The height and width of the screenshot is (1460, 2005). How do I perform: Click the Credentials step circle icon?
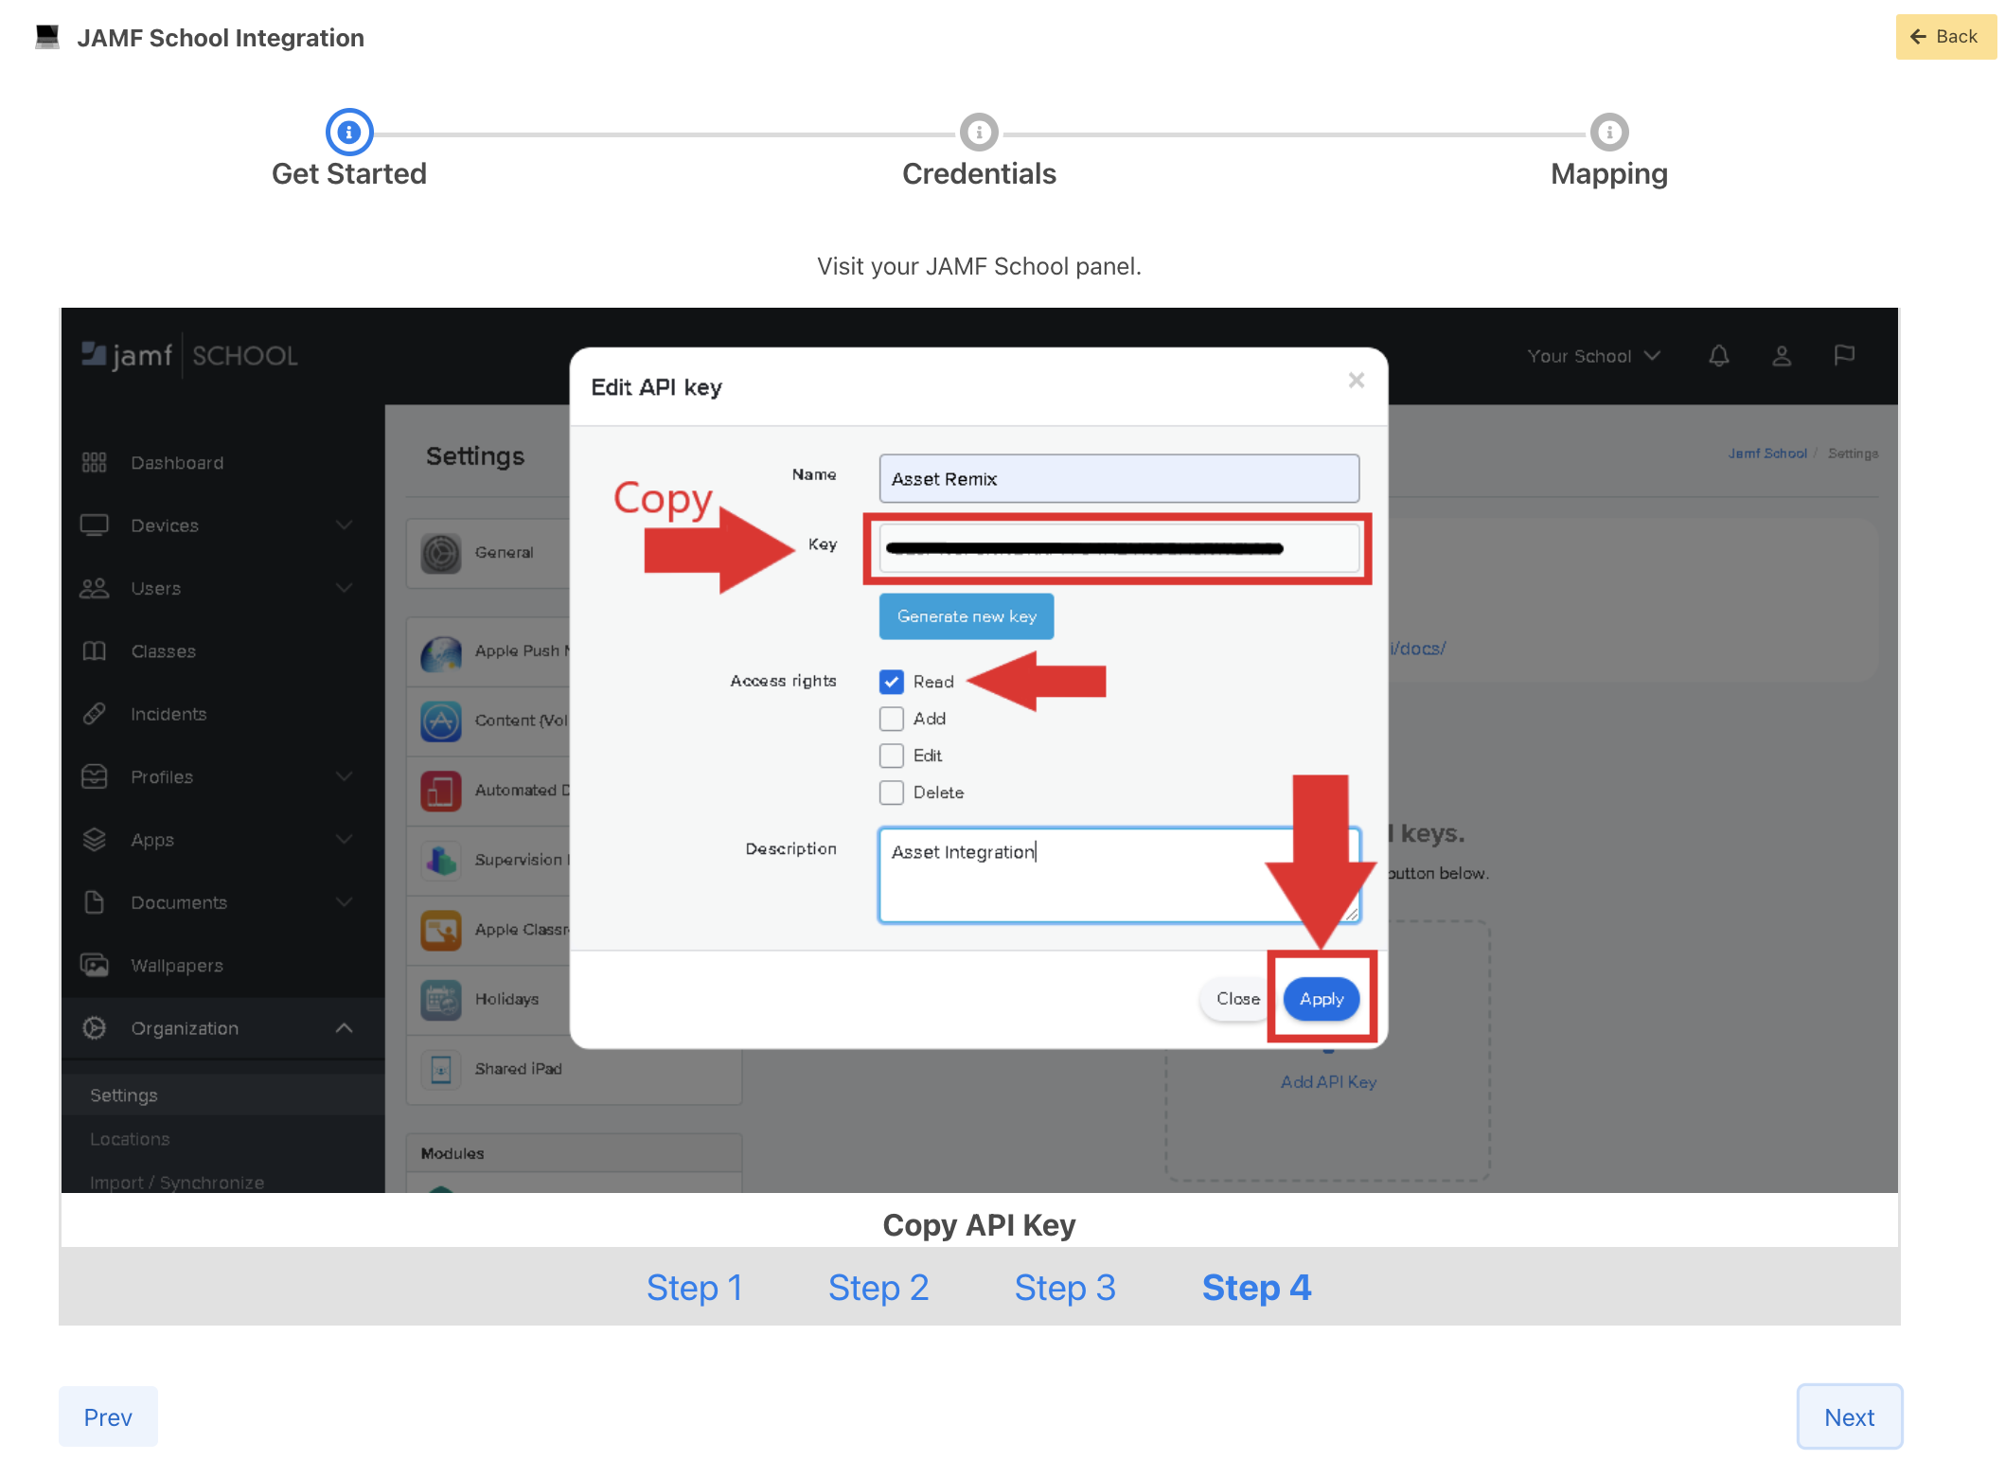[x=978, y=133]
